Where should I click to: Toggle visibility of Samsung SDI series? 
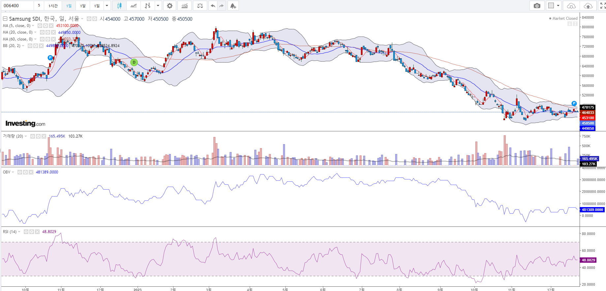(x=89, y=19)
